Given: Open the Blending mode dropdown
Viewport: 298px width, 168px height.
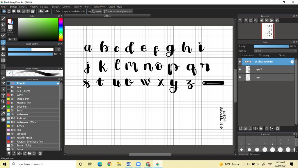Looking at the screenshot, I should pos(275,51).
